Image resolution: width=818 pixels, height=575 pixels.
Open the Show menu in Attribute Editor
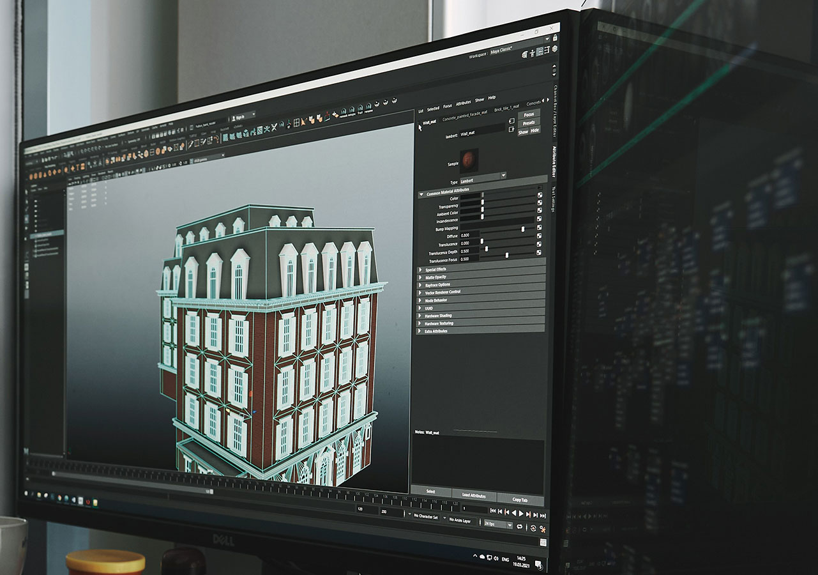[480, 100]
